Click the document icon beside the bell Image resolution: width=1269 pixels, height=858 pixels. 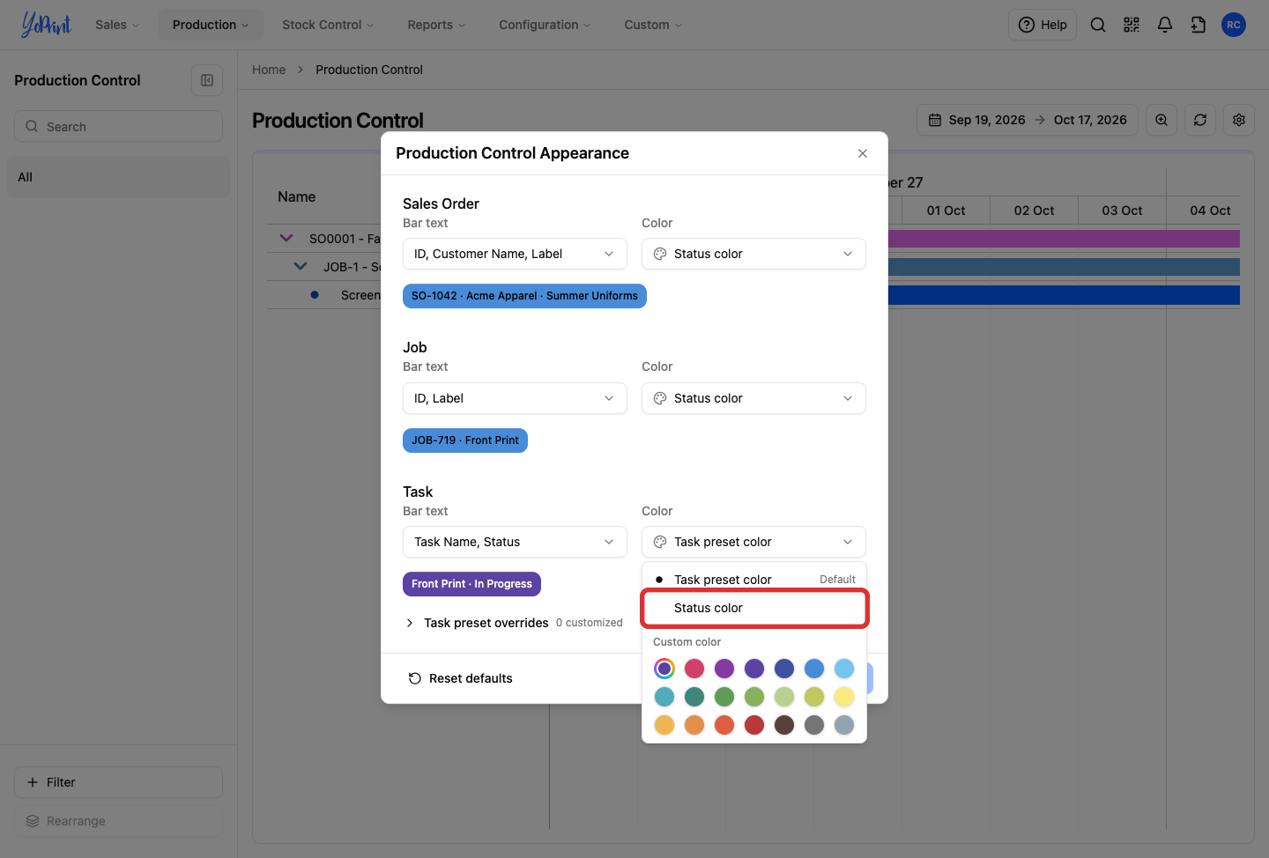[x=1198, y=25]
